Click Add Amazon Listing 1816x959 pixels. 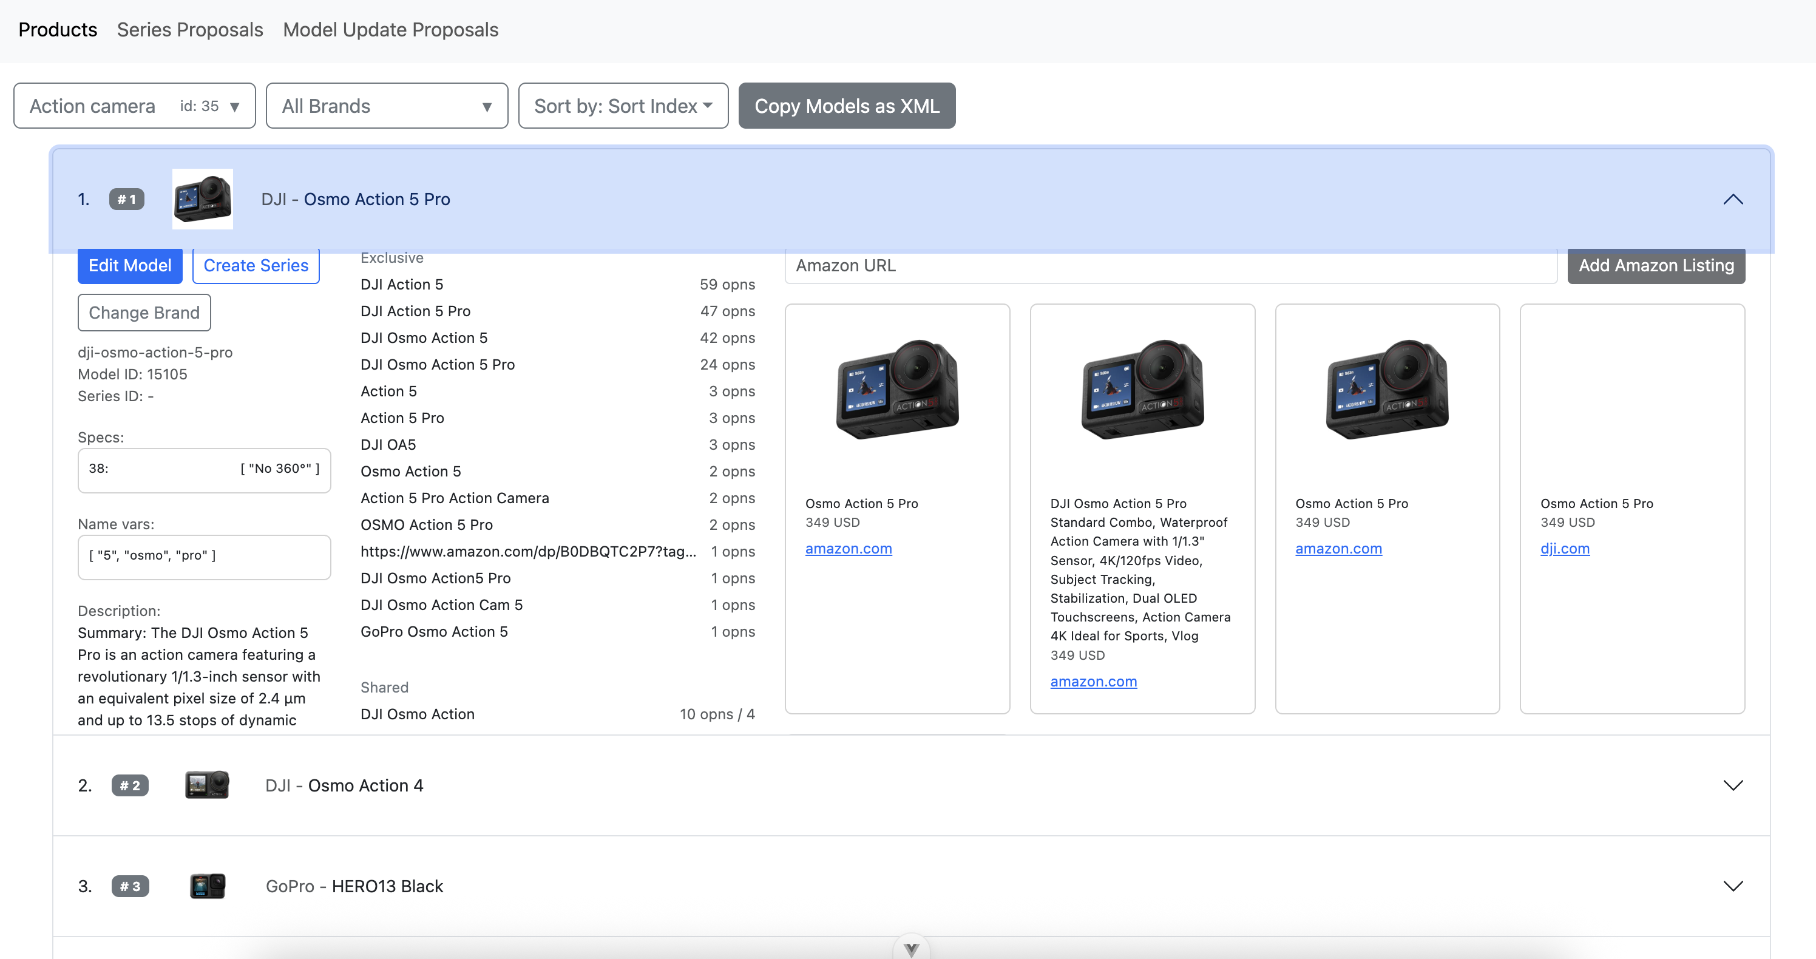click(x=1655, y=266)
